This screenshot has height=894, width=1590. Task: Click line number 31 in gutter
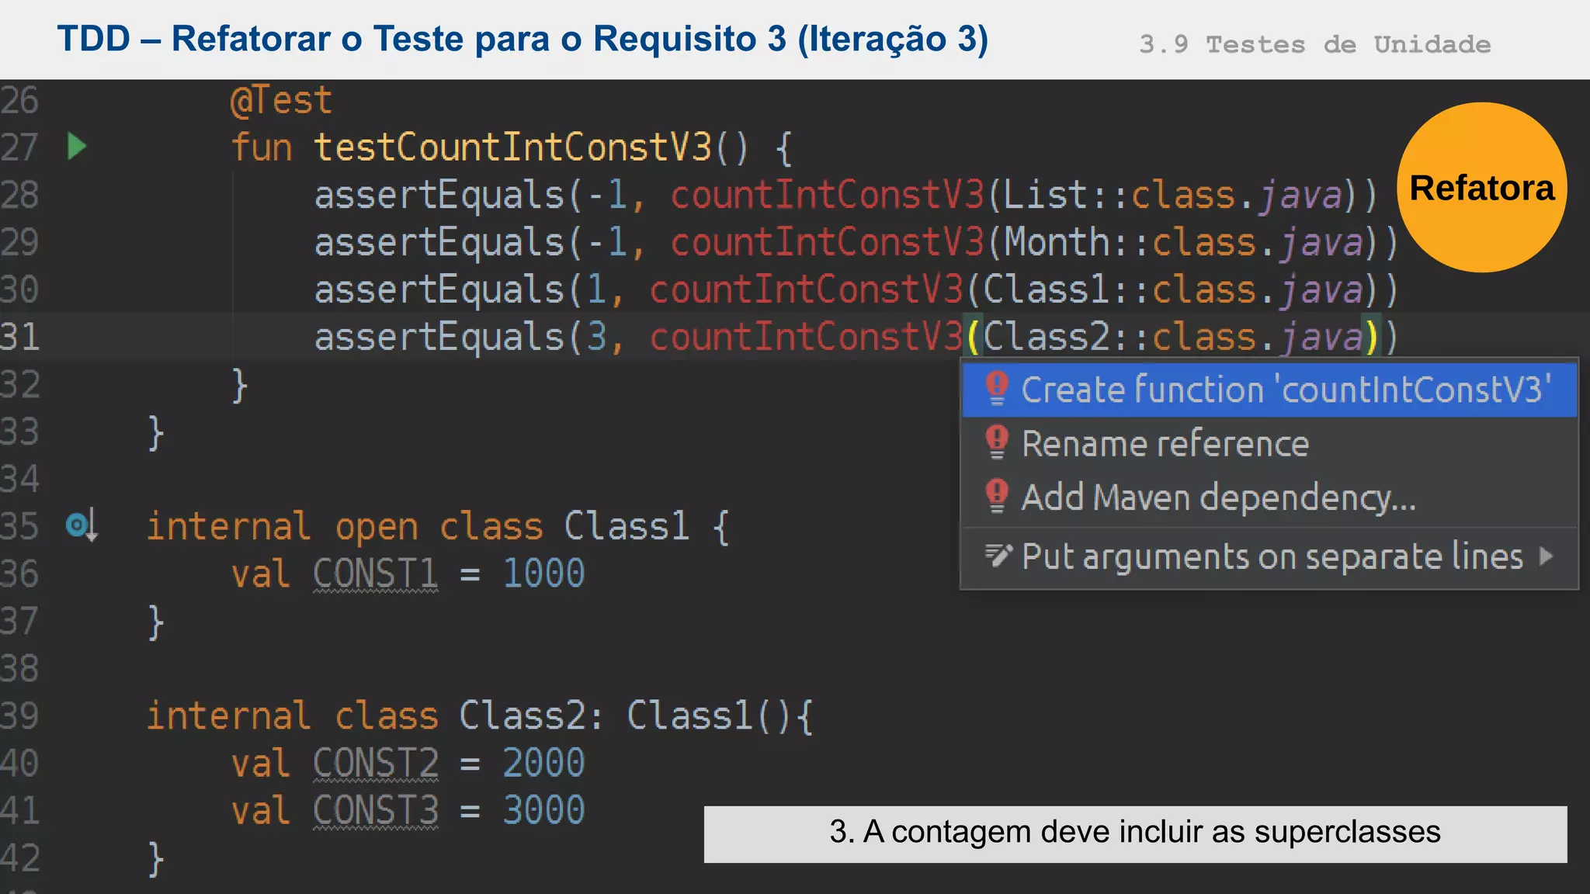click(20, 338)
